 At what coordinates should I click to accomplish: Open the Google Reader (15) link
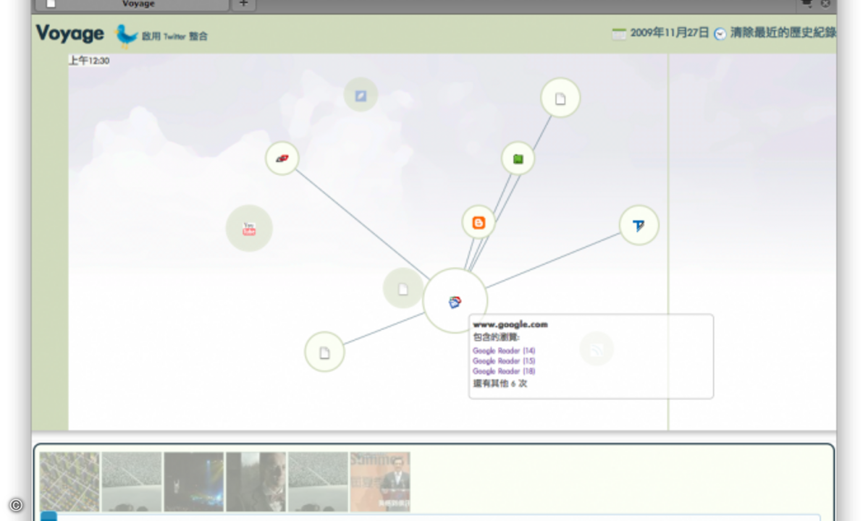click(504, 360)
